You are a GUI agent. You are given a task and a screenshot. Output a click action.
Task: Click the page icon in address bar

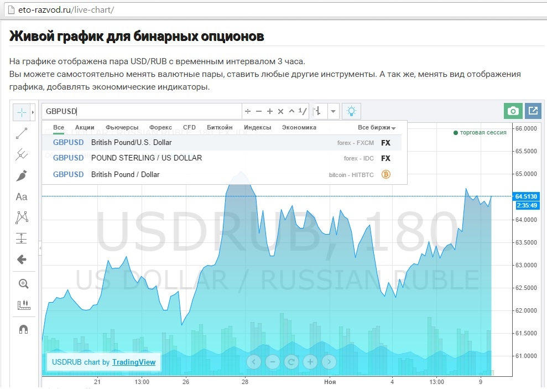point(11,10)
